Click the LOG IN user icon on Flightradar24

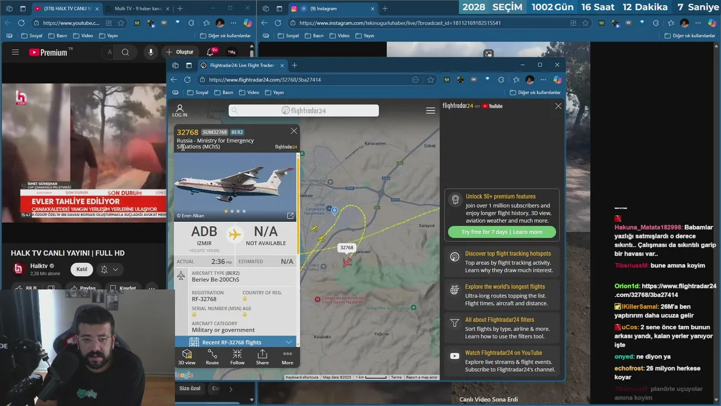tap(180, 111)
